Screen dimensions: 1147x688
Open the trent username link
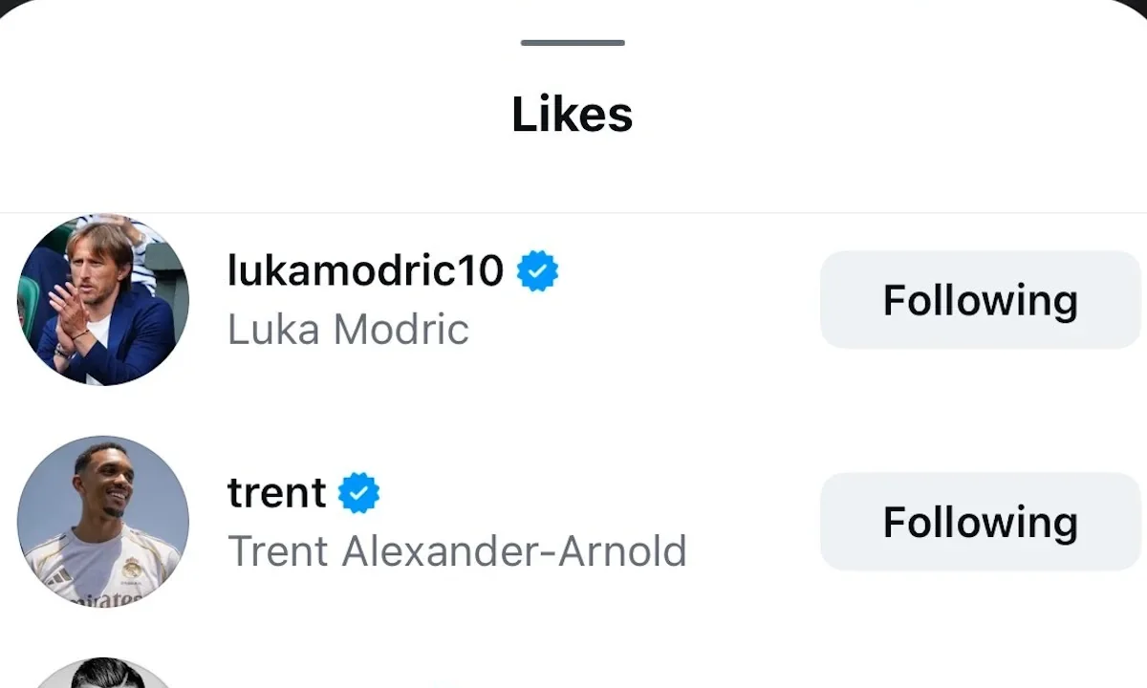click(x=277, y=493)
